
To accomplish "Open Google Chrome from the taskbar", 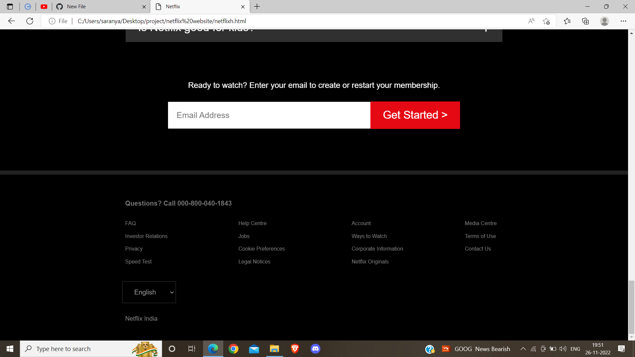I will click(233, 348).
